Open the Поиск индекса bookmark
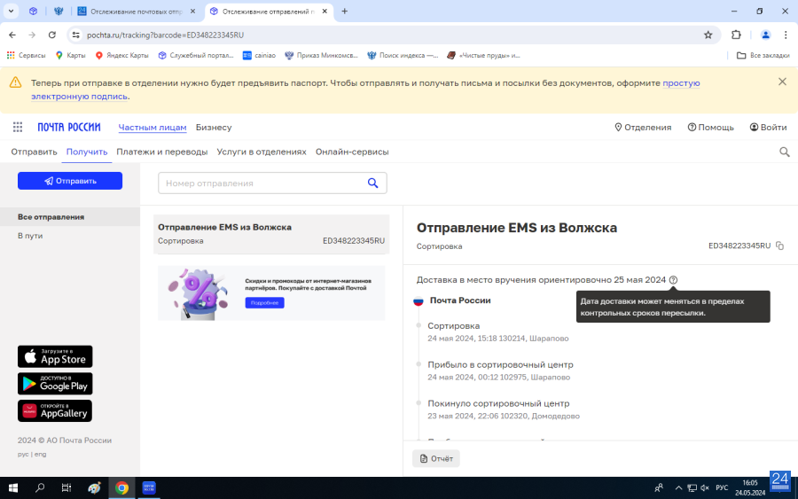This screenshot has width=798, height=499. [x=403, y=56]
